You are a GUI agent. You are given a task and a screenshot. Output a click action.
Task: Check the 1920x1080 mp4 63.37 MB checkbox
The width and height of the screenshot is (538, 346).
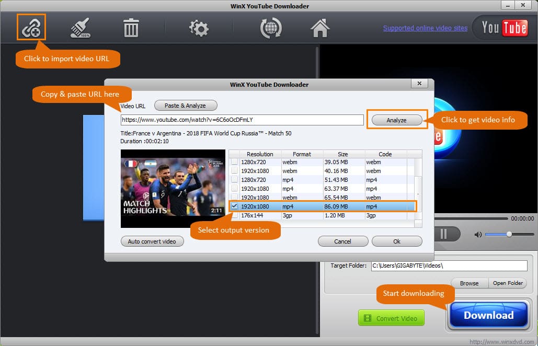pyautogui.click(x=235, y=188)
